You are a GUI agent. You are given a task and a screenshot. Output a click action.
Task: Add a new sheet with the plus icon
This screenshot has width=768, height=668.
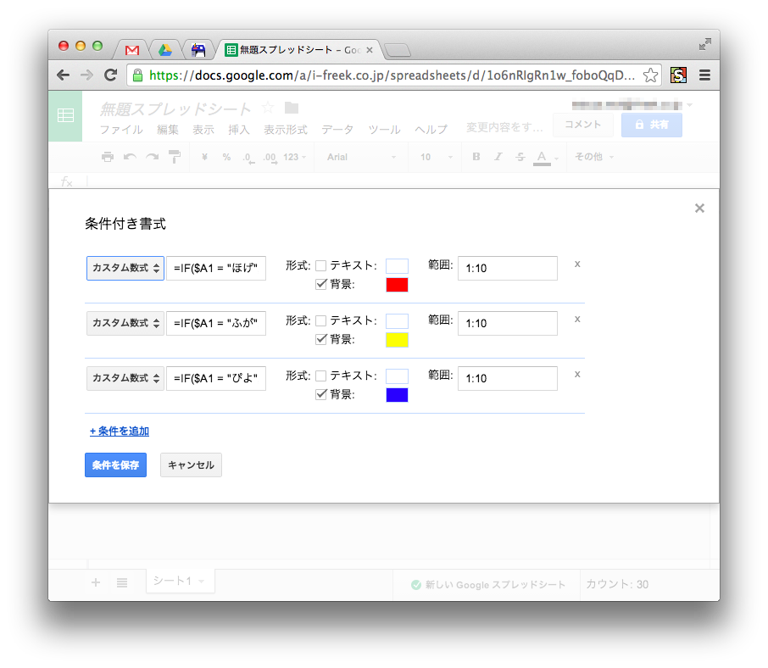click(x=96, y=582)
